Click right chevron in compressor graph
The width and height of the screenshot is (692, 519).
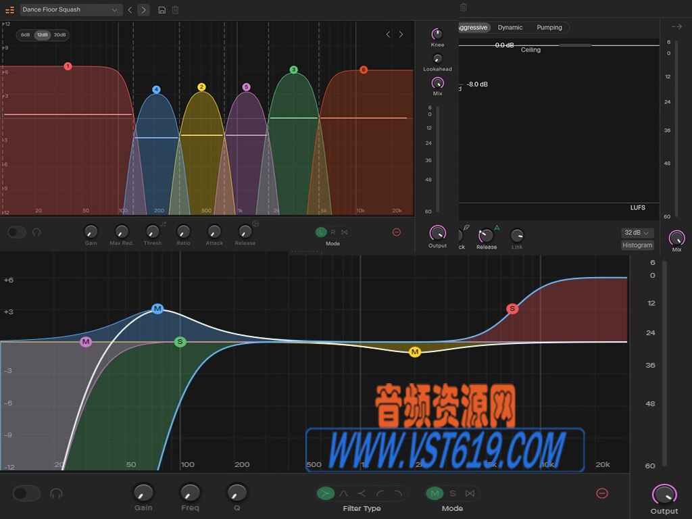(401, 34)
